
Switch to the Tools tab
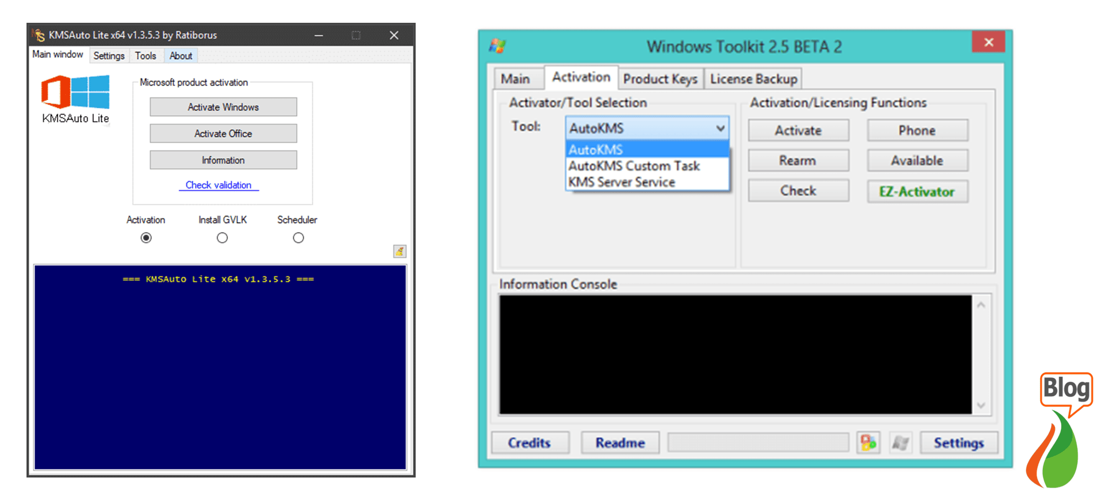pyautogui.click(x=145, y=56)
